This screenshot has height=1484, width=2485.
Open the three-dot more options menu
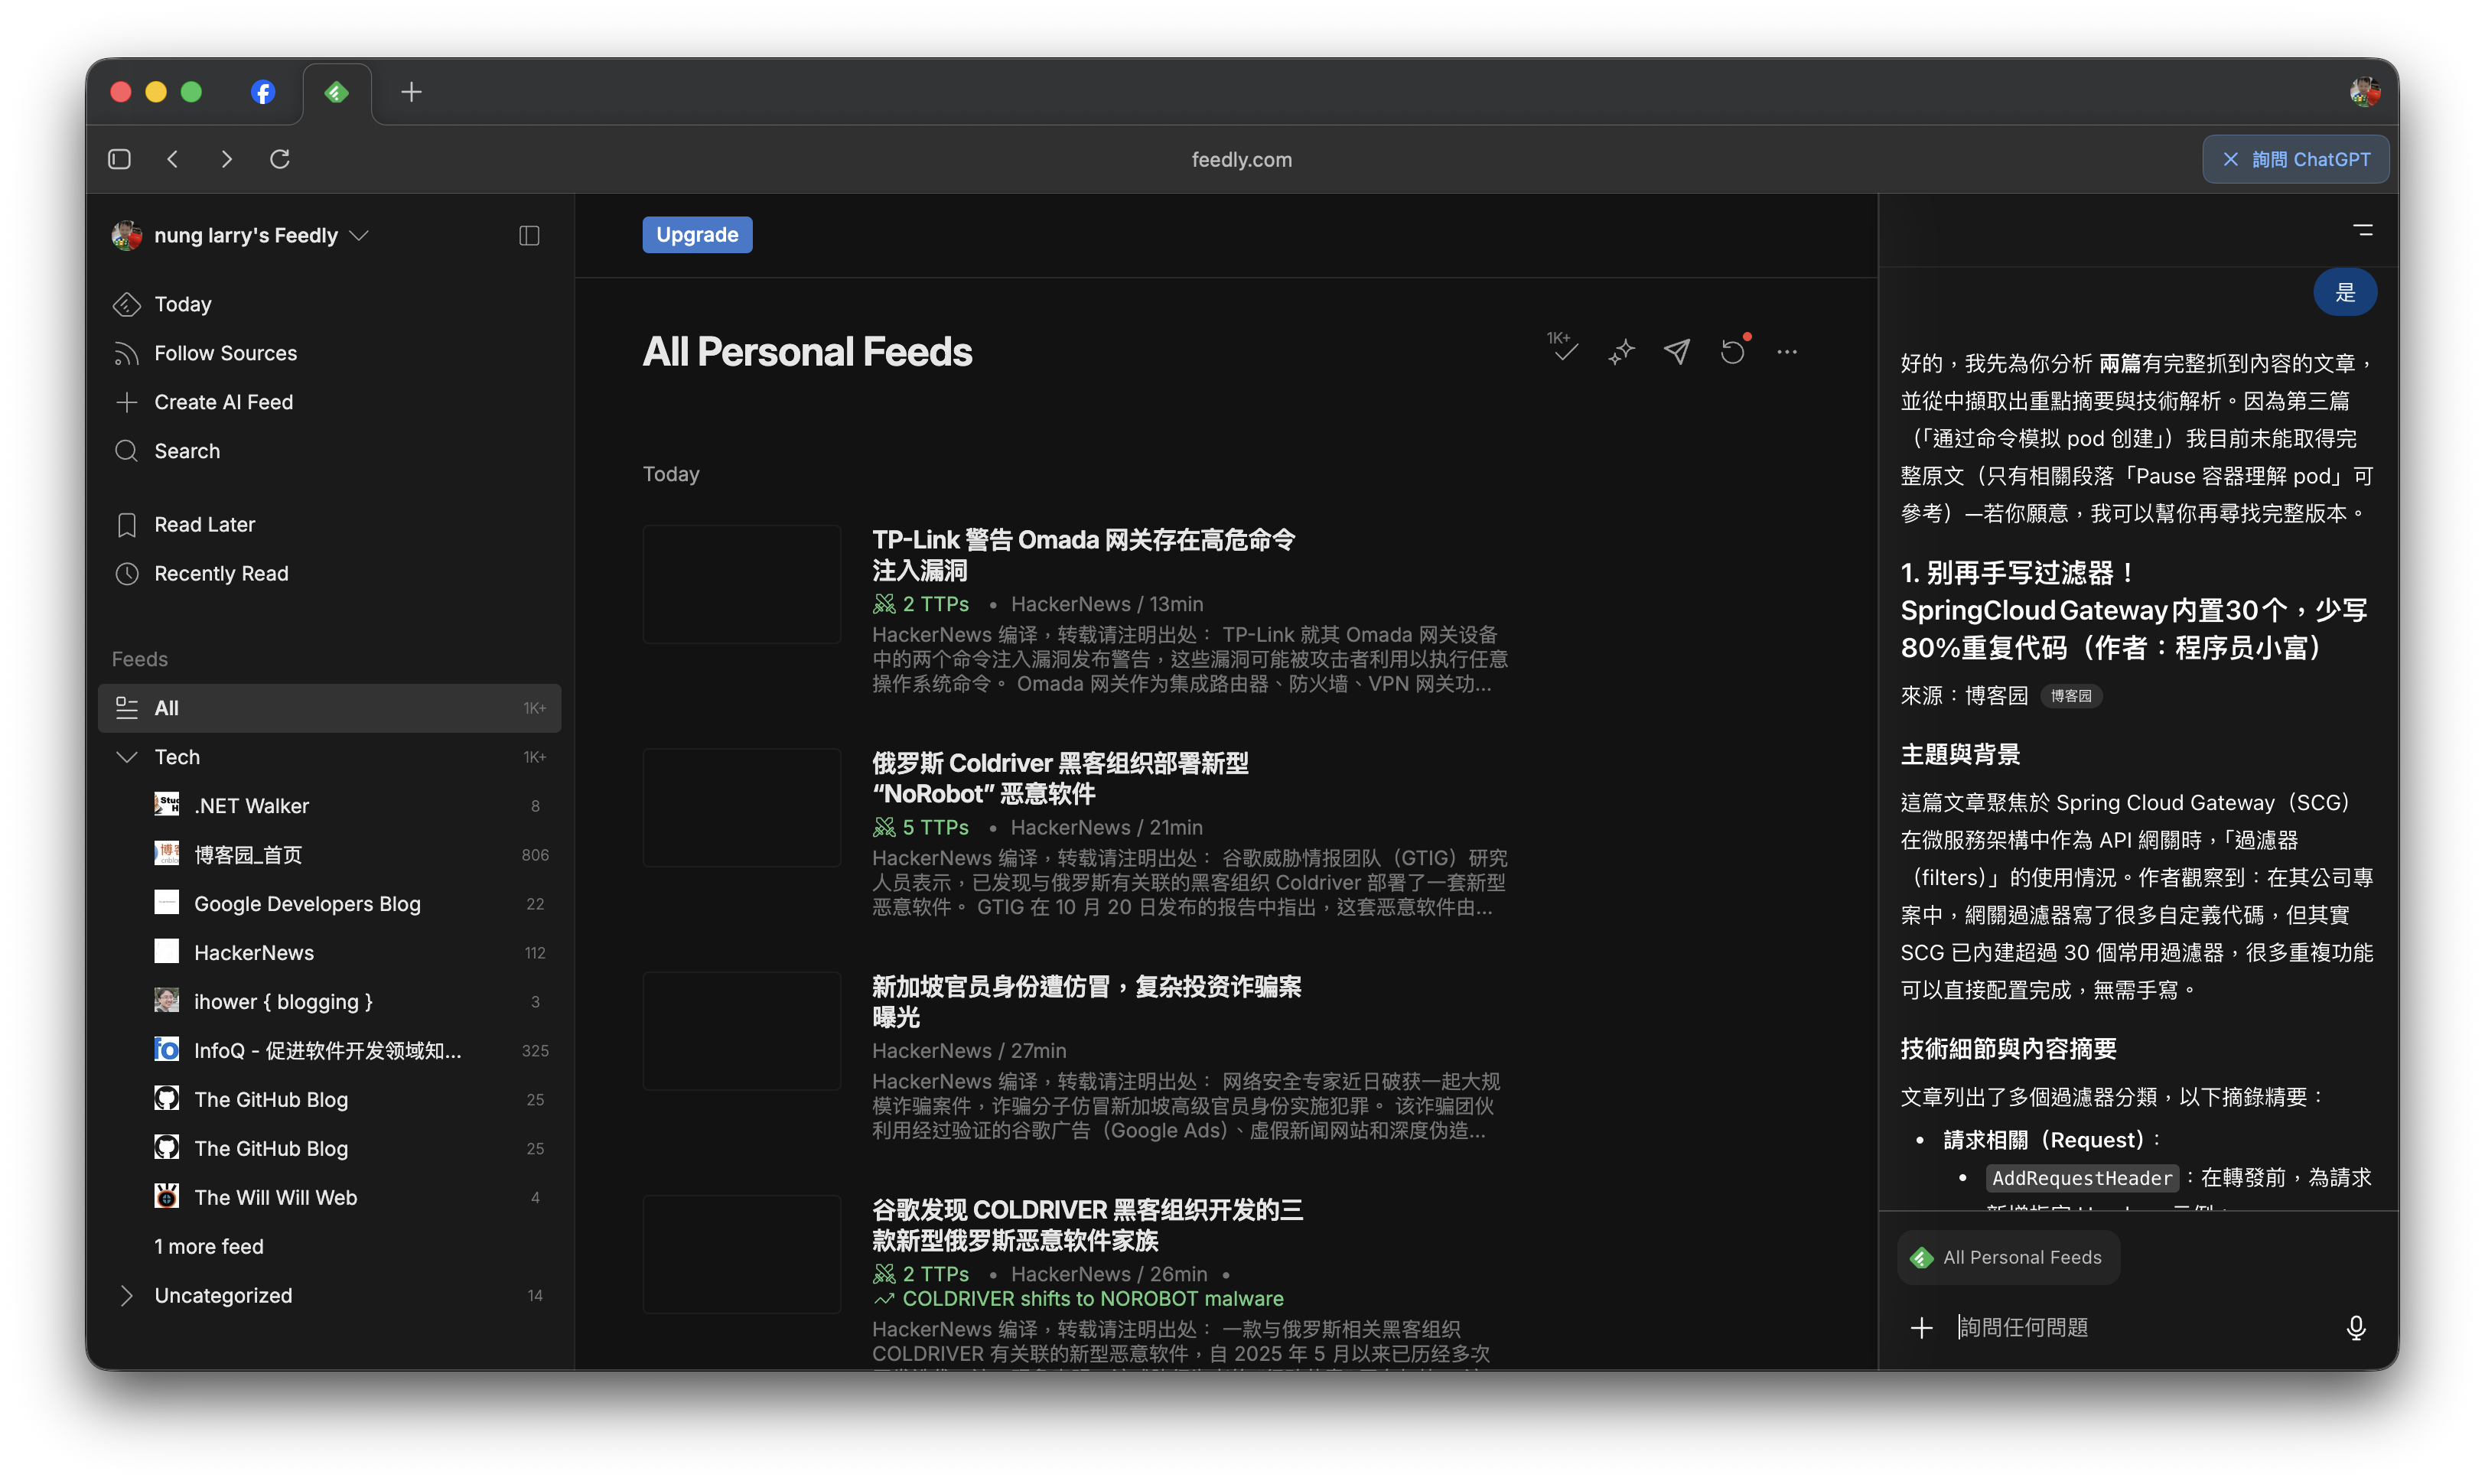1787,352
